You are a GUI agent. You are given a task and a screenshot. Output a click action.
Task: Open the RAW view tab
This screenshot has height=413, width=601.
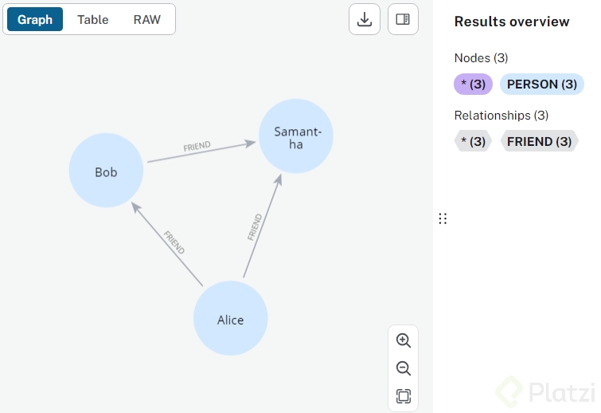(x=147, y=19)
